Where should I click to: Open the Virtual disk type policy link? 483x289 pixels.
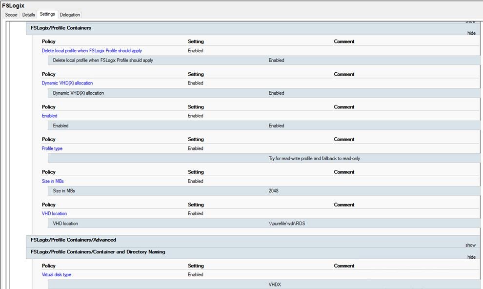tap(57, 274)
